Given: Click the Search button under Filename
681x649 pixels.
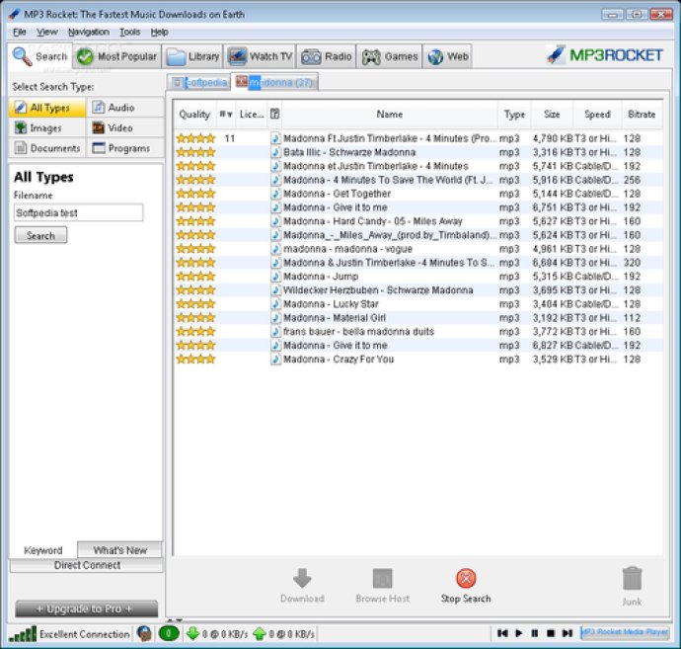Looking at the screenshot, I should pyautogui.click(x=40, y=236).
